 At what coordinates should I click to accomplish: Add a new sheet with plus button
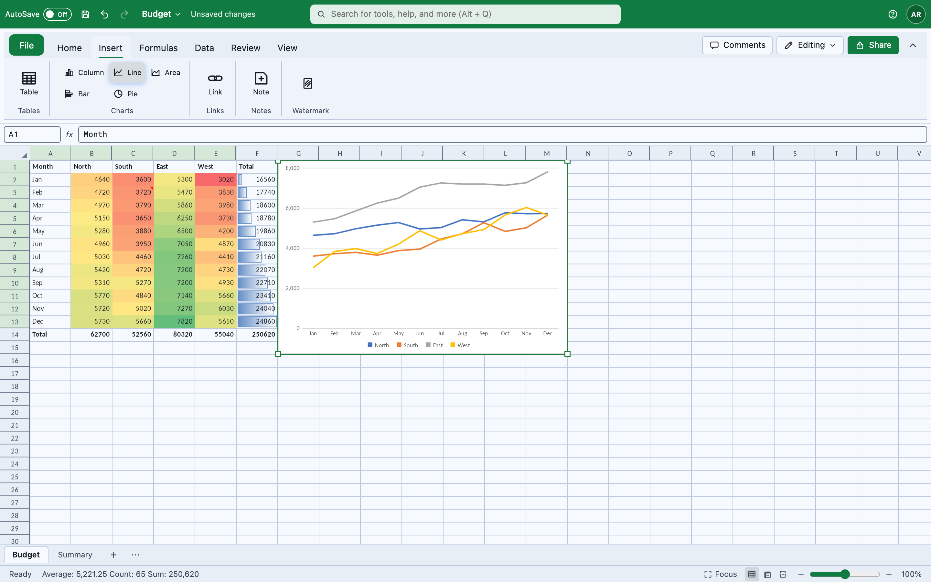pyautogui.click(x=113, y=555)
